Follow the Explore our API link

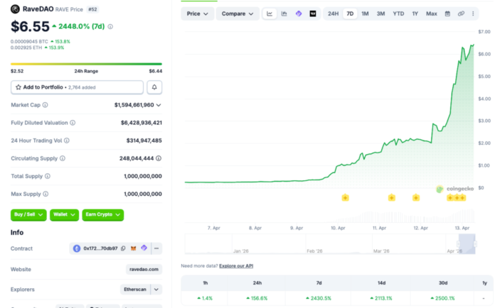[x=236, y=266]
